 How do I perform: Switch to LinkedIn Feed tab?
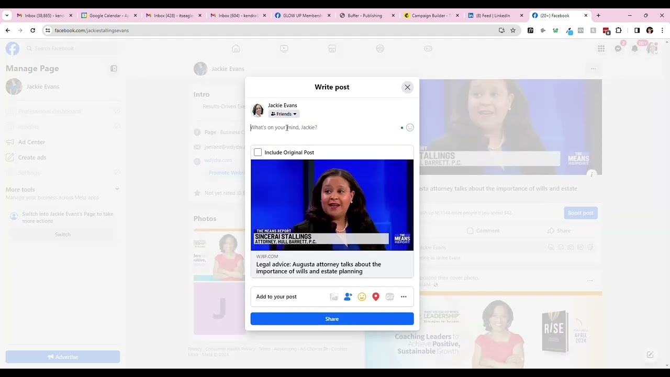click(x=496, y=16)
